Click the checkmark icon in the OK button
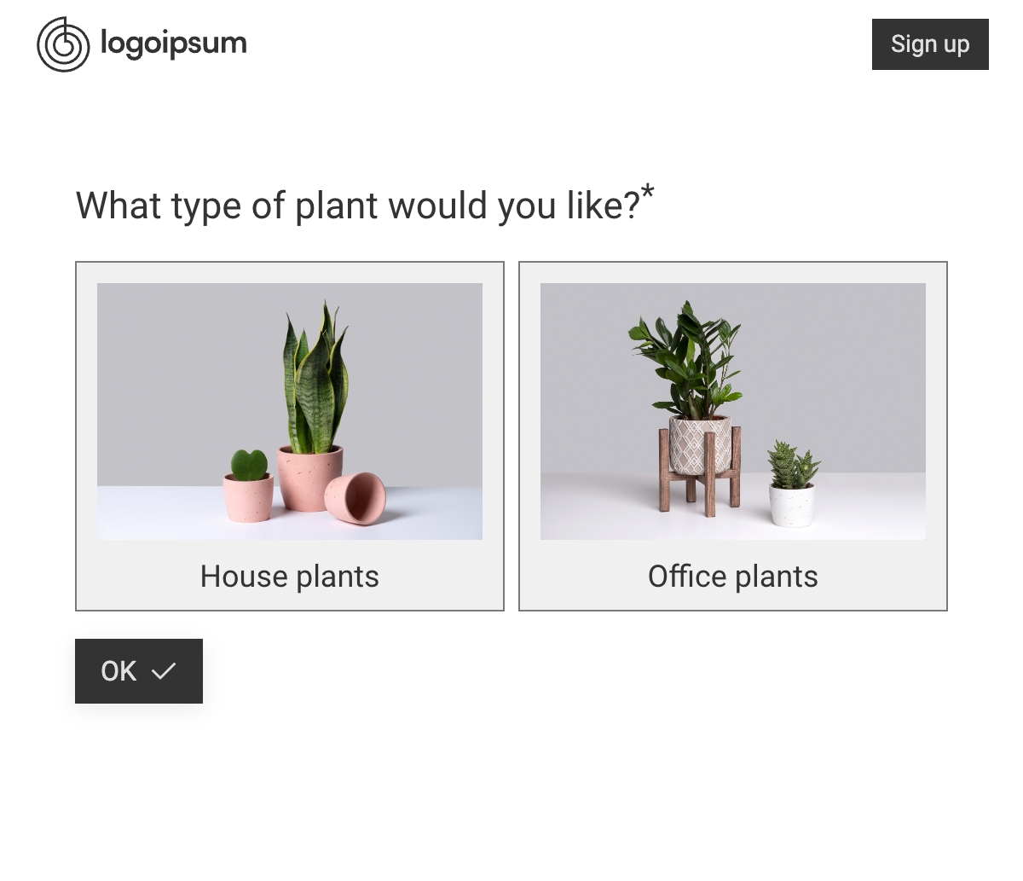The width and height of the screenshot is (1023, 881). pyautogui.click(x=163, y=671)
